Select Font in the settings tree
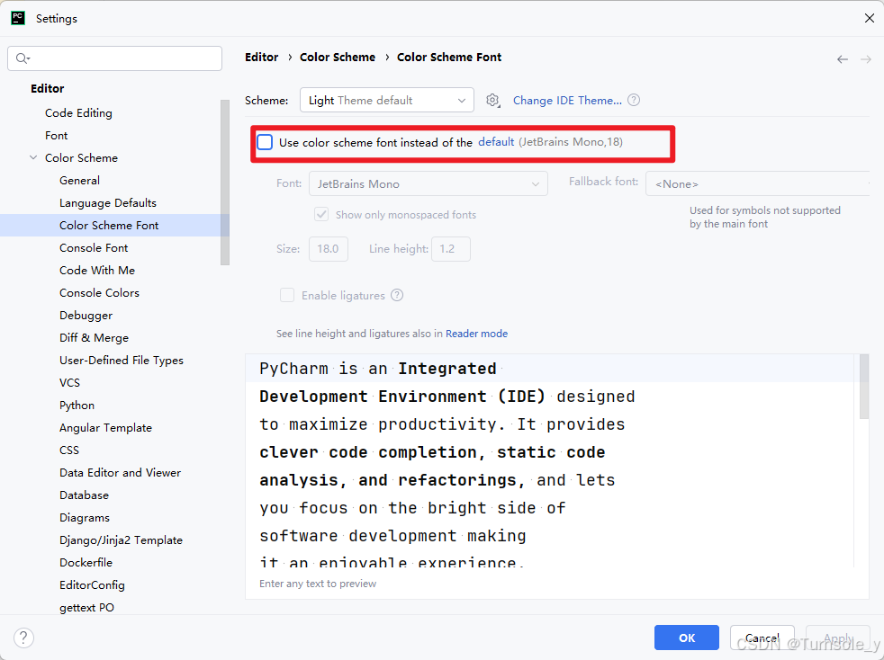Screen dimensions: 884x660 click(57, 135)
